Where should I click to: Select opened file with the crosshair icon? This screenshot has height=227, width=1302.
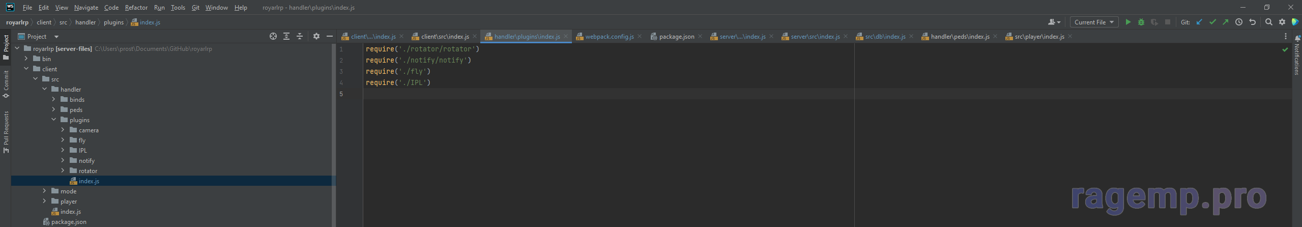273,37
